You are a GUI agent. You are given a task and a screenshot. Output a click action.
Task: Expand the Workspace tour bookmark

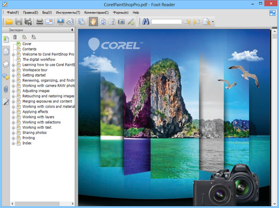pyautogui.click(x=13, y=70)
